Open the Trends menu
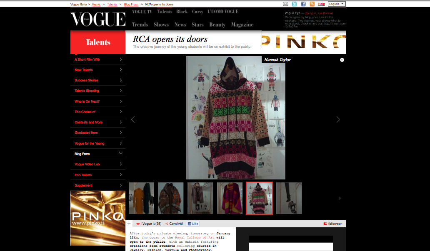 coord(140,25)
